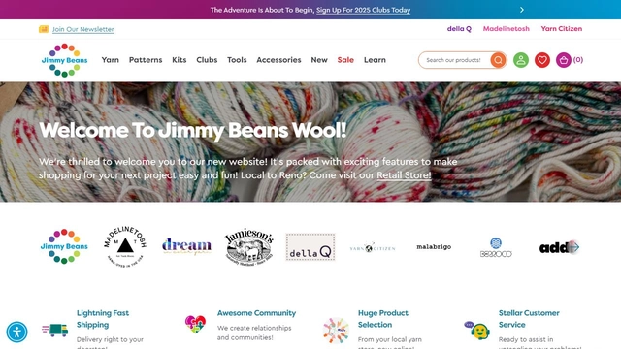Open the New menu item
621x349 pixels.
tap(319, 60)
